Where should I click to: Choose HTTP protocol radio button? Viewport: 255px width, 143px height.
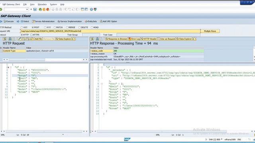tap(22, 35)
